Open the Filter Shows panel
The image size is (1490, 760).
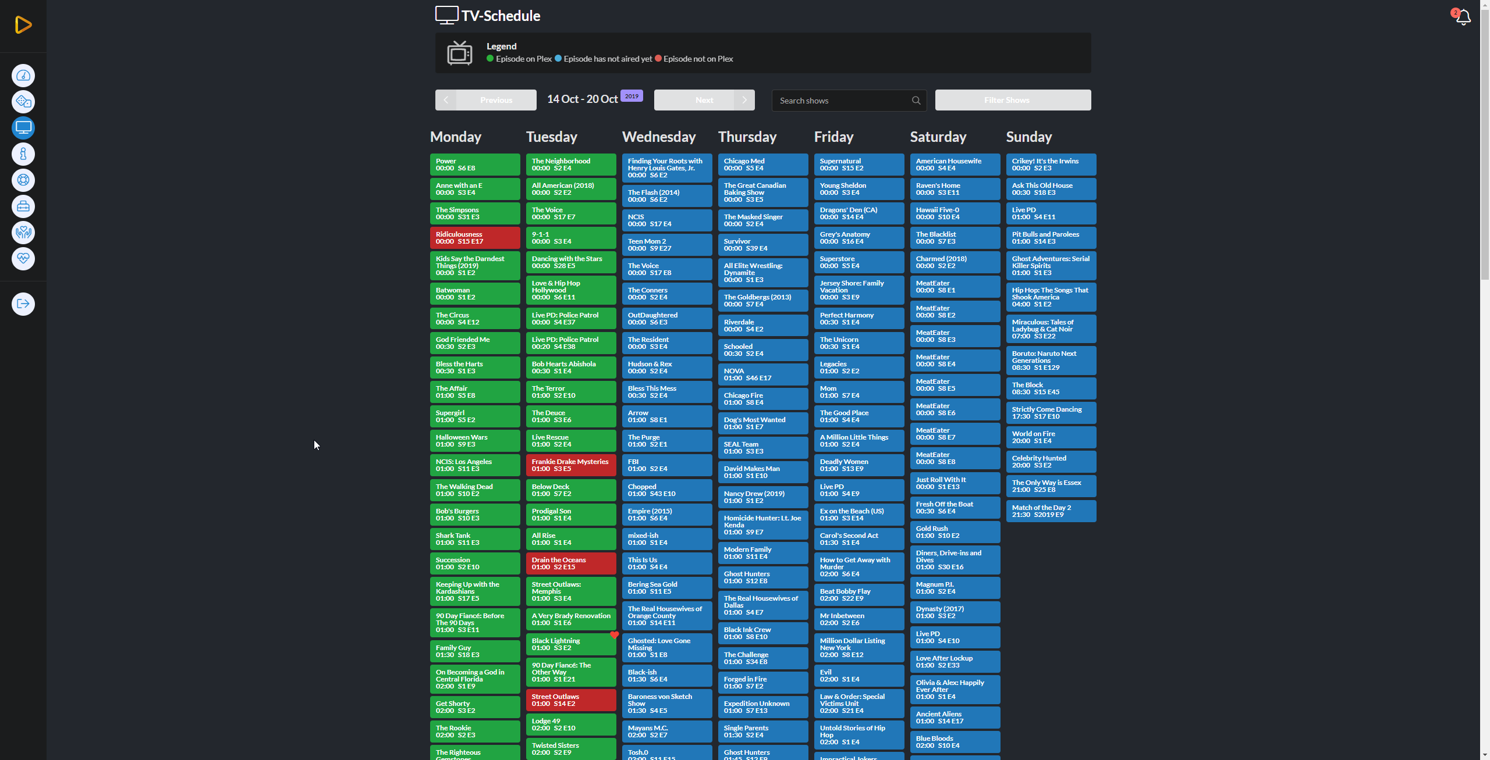tap(1013, 100)
